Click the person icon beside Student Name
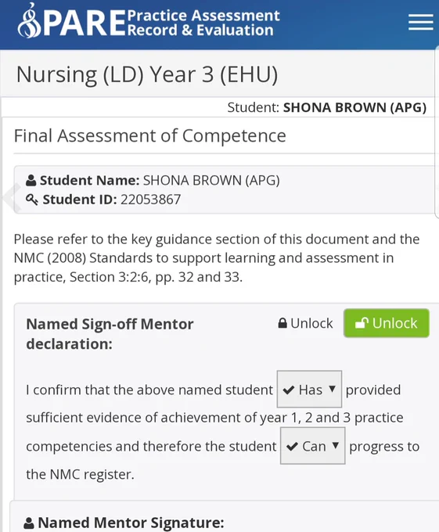Viewport: 439px width, 532px height. [x=31, y=181]
